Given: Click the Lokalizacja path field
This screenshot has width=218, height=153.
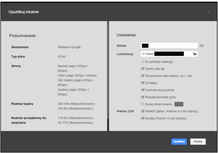Looking at the screenshot, I should [x=166, y=54].
